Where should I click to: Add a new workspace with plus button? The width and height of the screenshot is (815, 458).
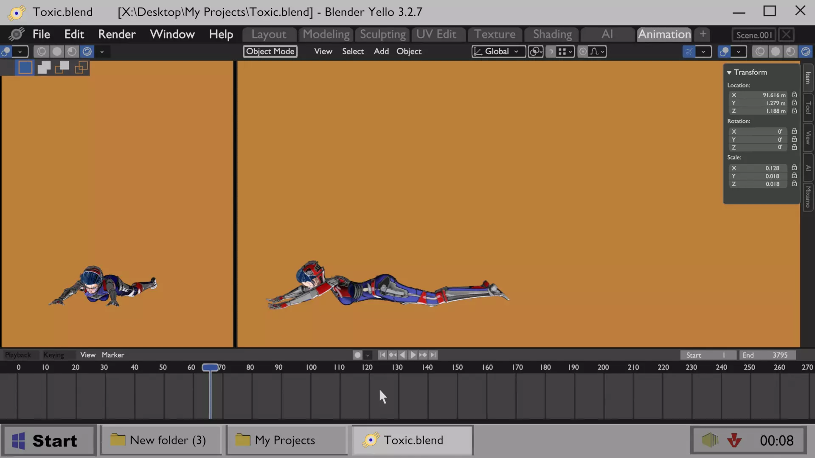[x=703, y=34]
